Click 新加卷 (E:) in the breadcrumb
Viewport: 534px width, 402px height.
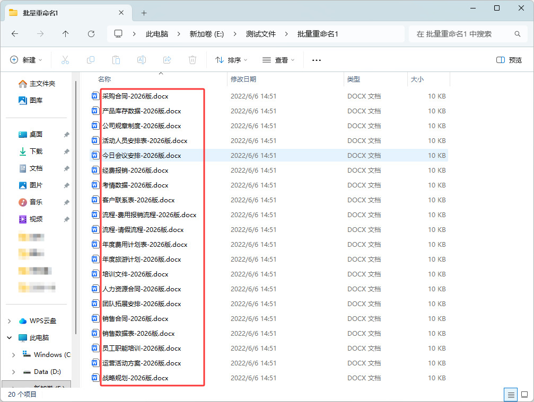pos(207,34)
